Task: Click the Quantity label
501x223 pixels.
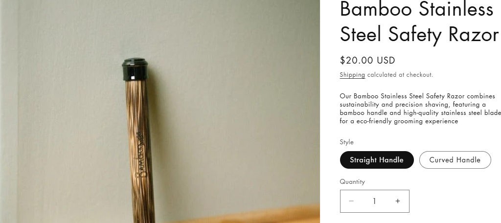Action: pyautogui.click(x=352, y=181)
